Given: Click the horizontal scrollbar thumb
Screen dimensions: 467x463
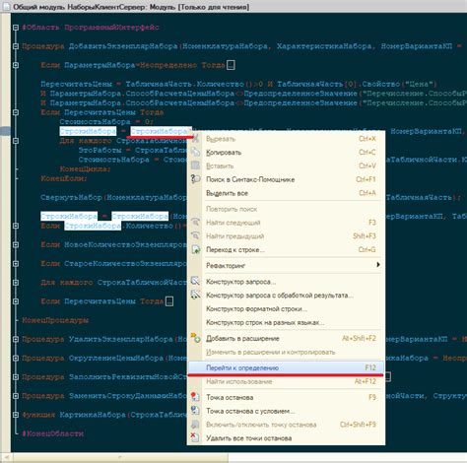Looking at the screenshot, I should [120, 458].
